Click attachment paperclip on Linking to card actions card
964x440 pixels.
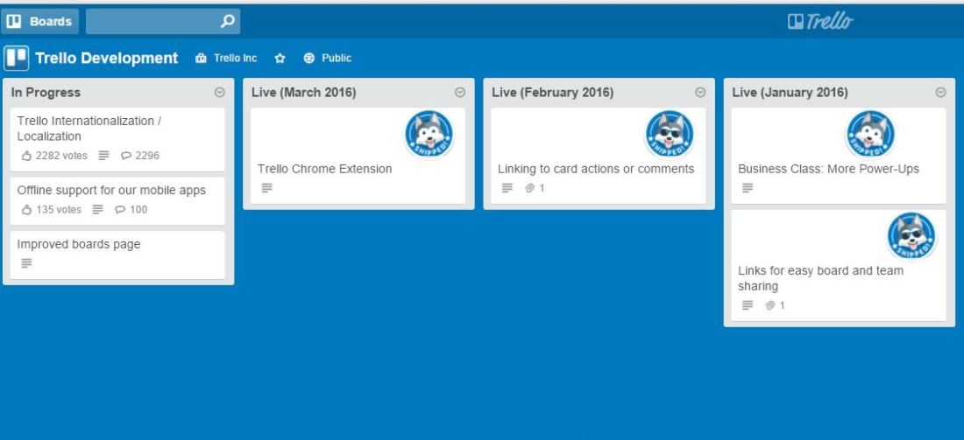pyautogui.click(x=529, y=188)
